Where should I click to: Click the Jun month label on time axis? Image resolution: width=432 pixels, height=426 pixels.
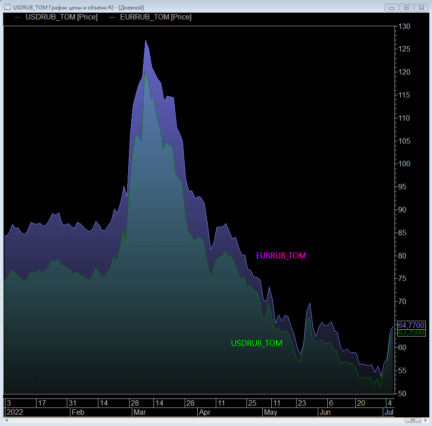[325, 412]
